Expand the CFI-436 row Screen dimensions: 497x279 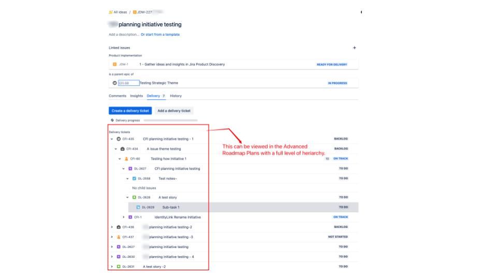(112, 227)
